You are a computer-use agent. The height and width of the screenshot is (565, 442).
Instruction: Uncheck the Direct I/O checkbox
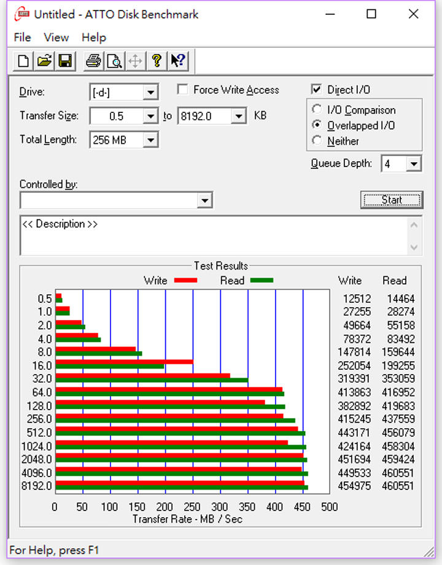point(317,90)
